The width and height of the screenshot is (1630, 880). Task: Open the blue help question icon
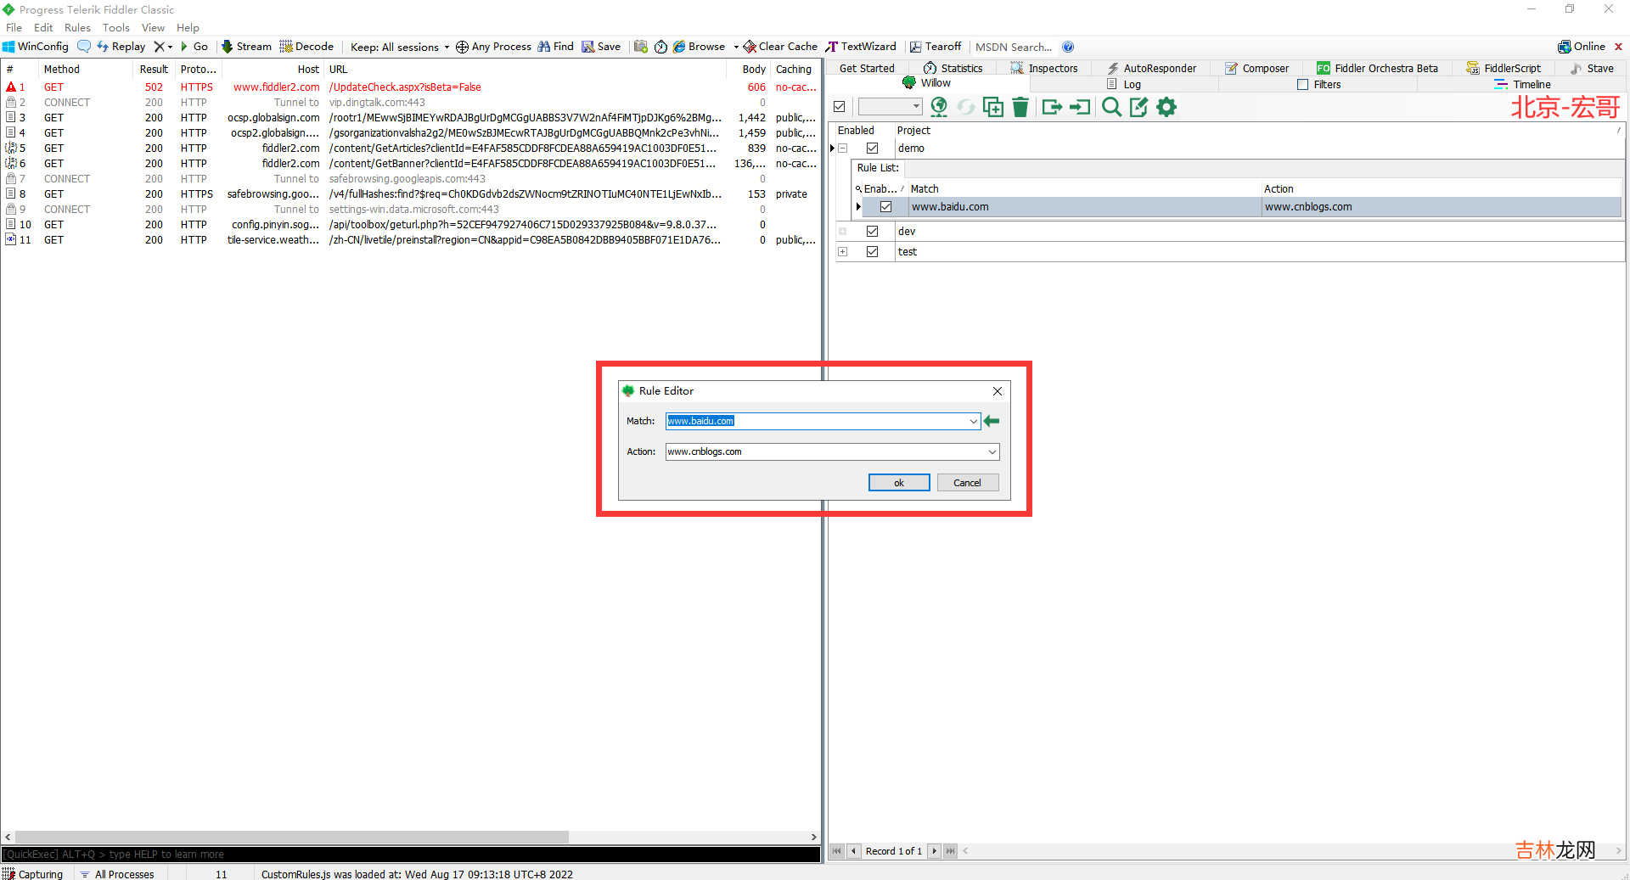pyautogui.click(x=1068, y=47)
